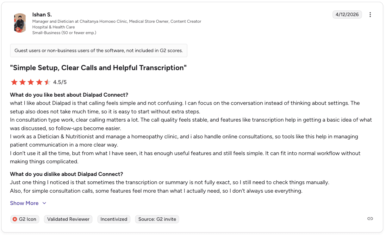
Task: Open Ishan S. profile photo
Action: tap(20, 23)
